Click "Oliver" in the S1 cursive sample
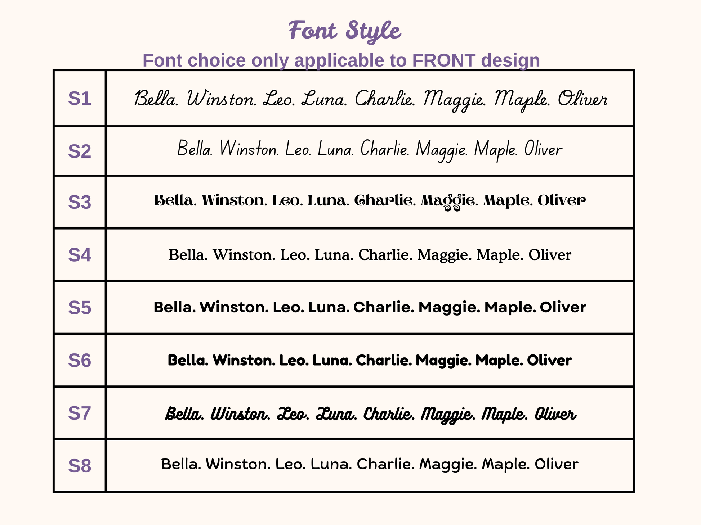Screen dimensions: 701x525 point(582,99)
